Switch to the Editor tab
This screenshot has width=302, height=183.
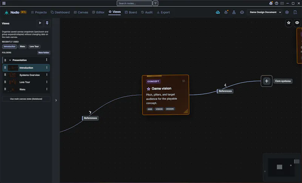(x=98, y=12)
